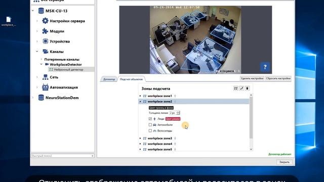Click the chip icon for Устройства
Image resolution: width=324 pixels, height=182 pixels.
45,41
